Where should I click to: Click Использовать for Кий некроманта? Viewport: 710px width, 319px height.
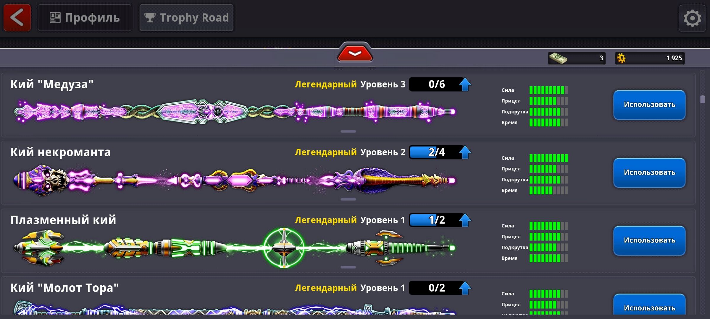point(649,173)
